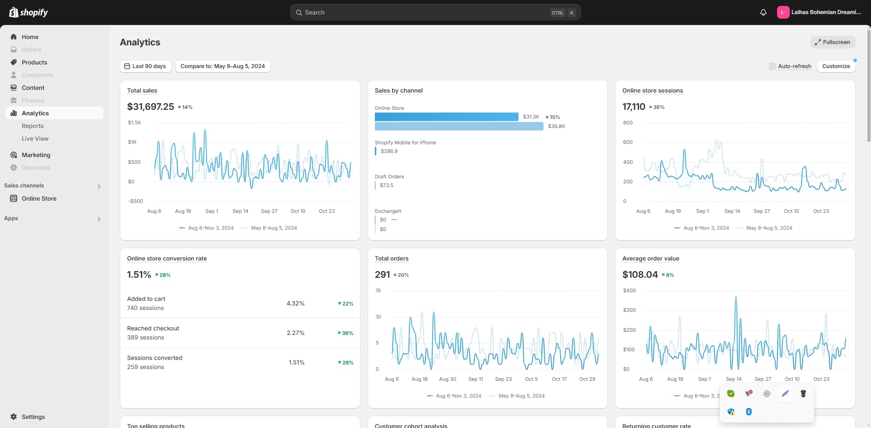Click Windows Security shield tray icon
871x428 pixels.
(x=731, y=412)
